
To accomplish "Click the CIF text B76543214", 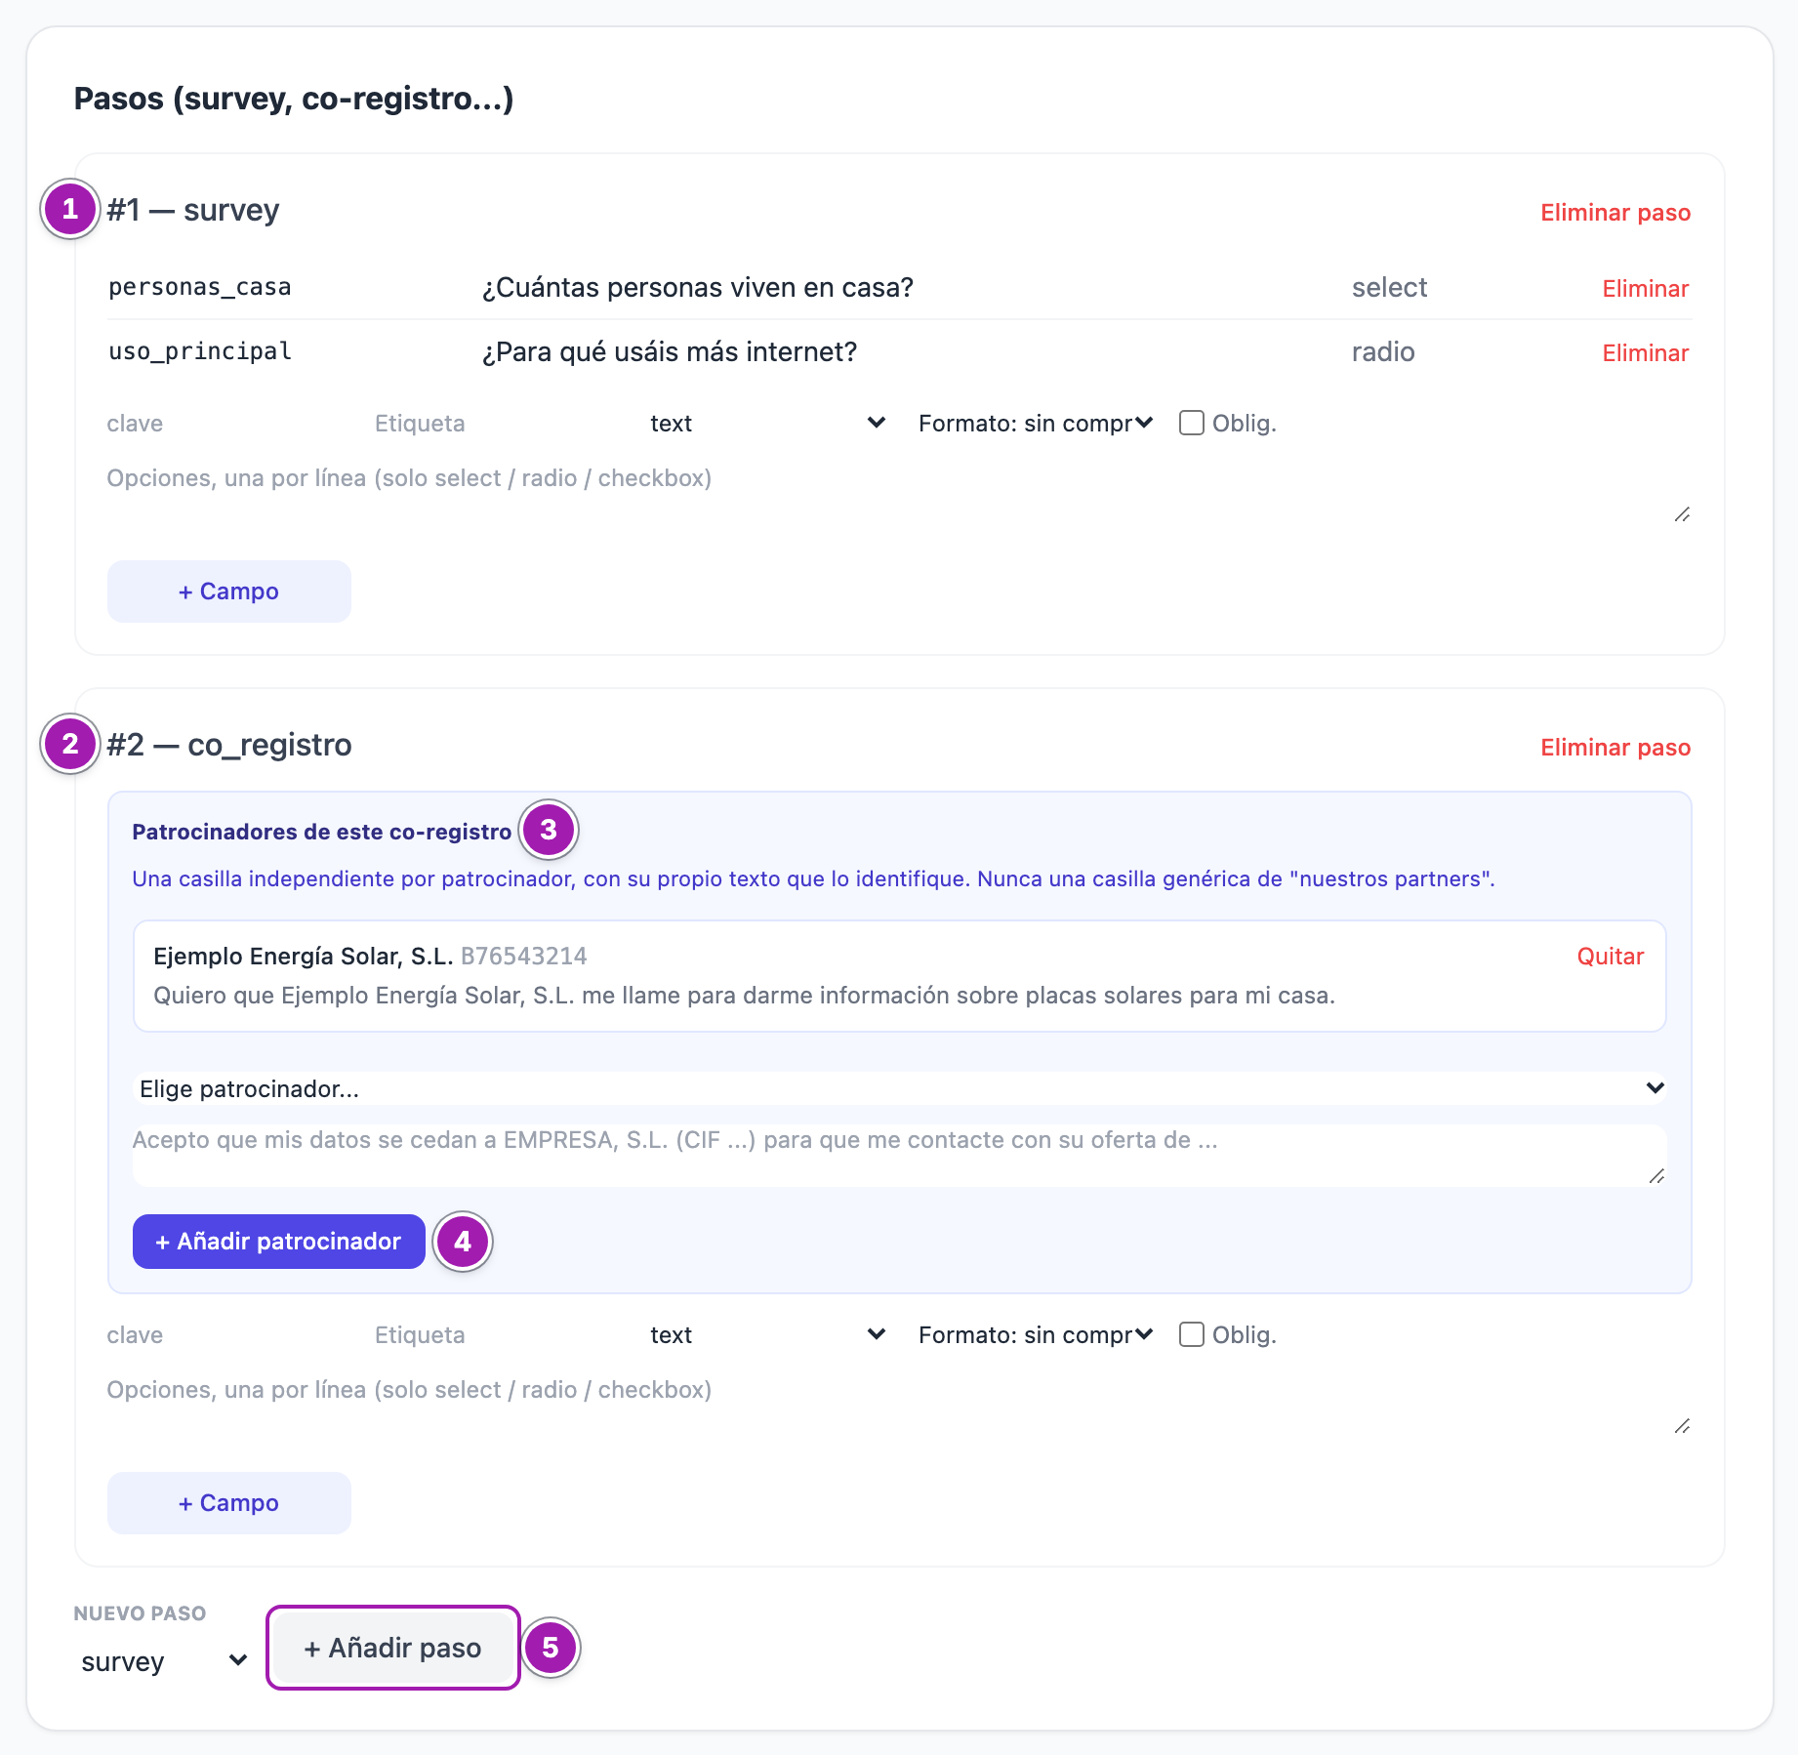I will (524, 957).
